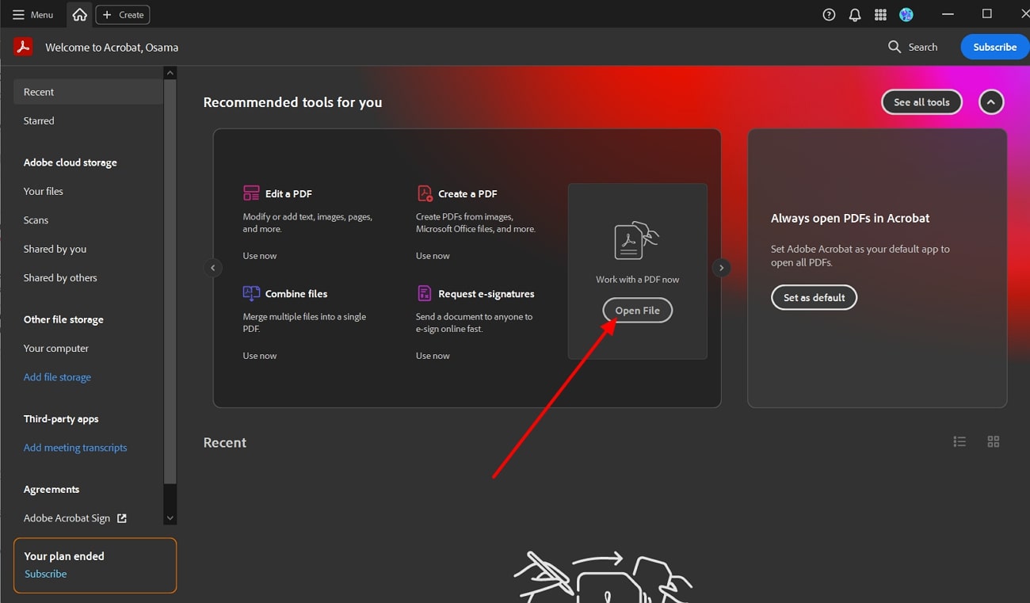This screenshot has width=1030, height=603.
Task: Click See all tools button
Action: pos(921,102)
